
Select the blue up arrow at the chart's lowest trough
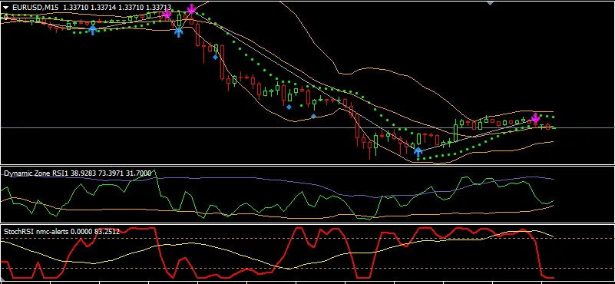[418, 152]
